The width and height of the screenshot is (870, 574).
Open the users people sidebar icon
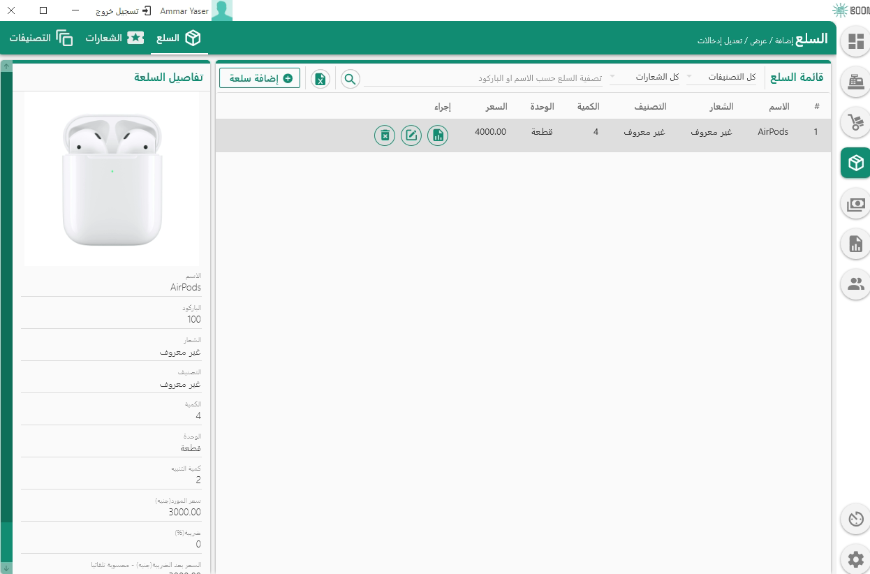pyautogui.click(x=855, y=284)
